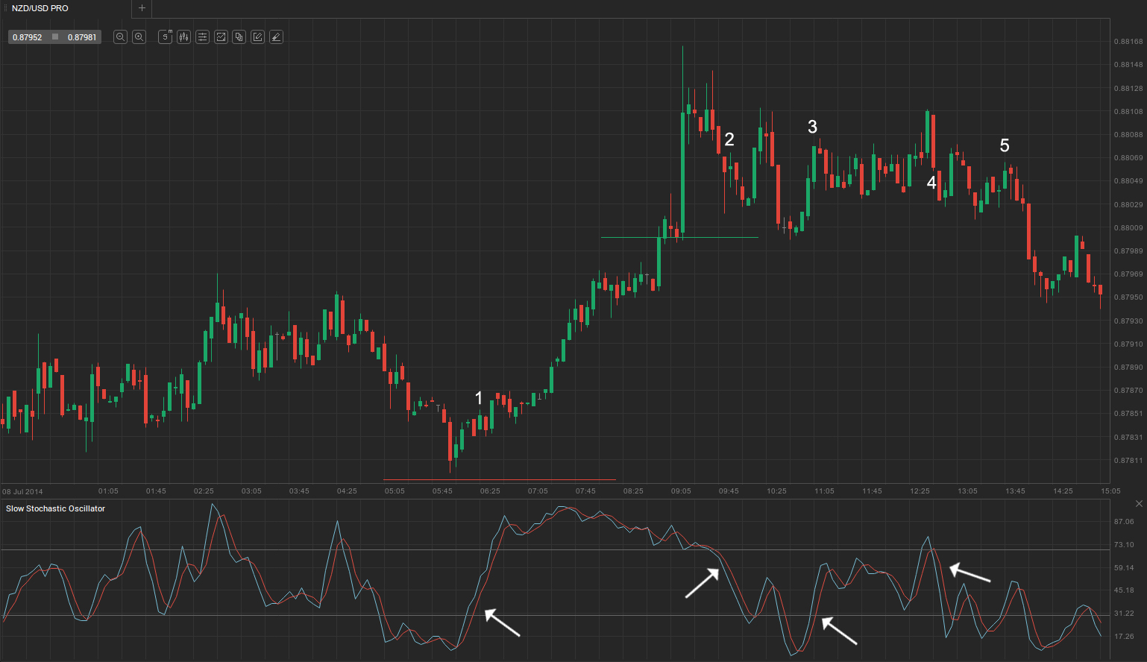Select the gray horizontal line below candles
The height and width of the screenshot is (662, 1147).
(500, 479)
